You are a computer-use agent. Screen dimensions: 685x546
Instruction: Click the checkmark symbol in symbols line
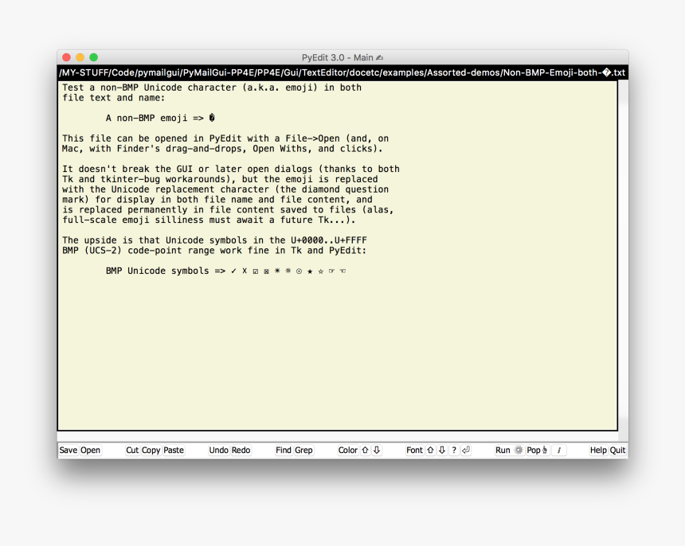pos(233,271)
